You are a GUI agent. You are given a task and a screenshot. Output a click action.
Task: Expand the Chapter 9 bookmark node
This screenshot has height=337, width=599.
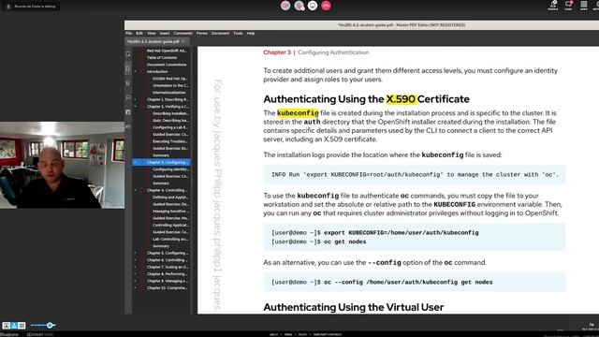pos(135,281)
